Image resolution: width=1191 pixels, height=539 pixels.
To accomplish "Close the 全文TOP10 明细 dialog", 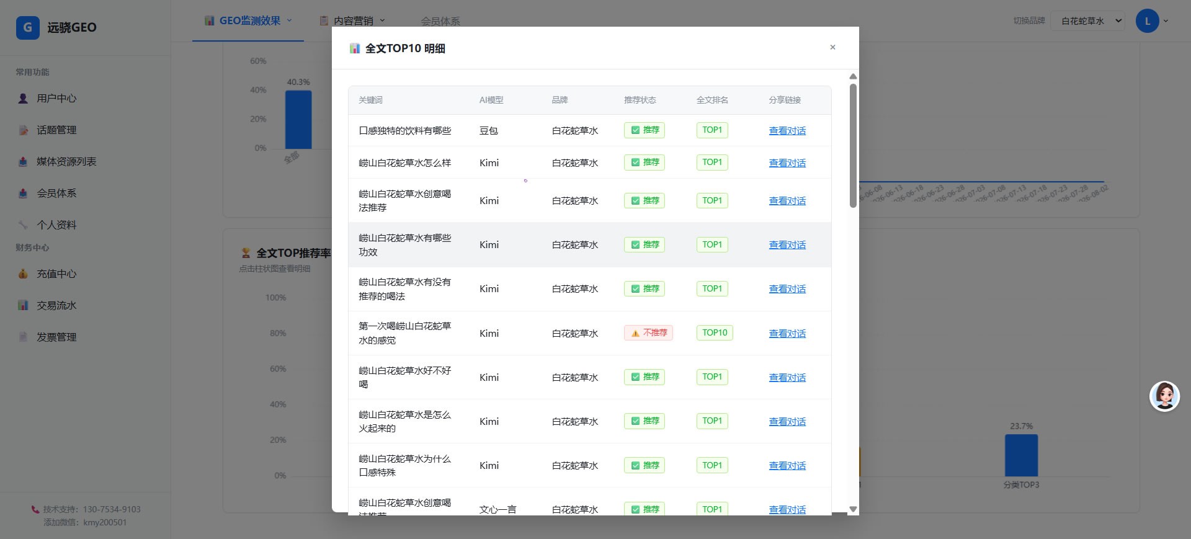I will tap(832, 47).
